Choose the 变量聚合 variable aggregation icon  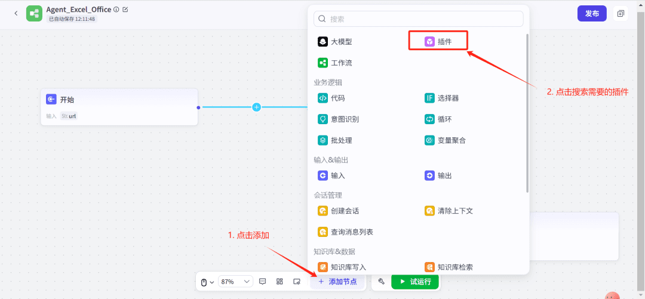point(429,140)
